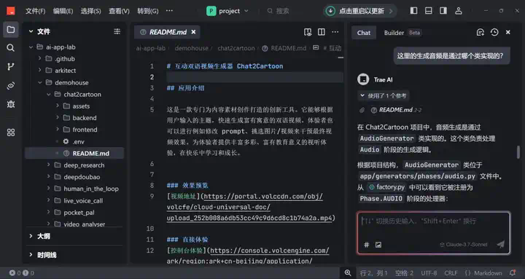Collapse the 使用了 1 个参考 section
The width and height of the screenshot is (525, 279).
[383, 95]
